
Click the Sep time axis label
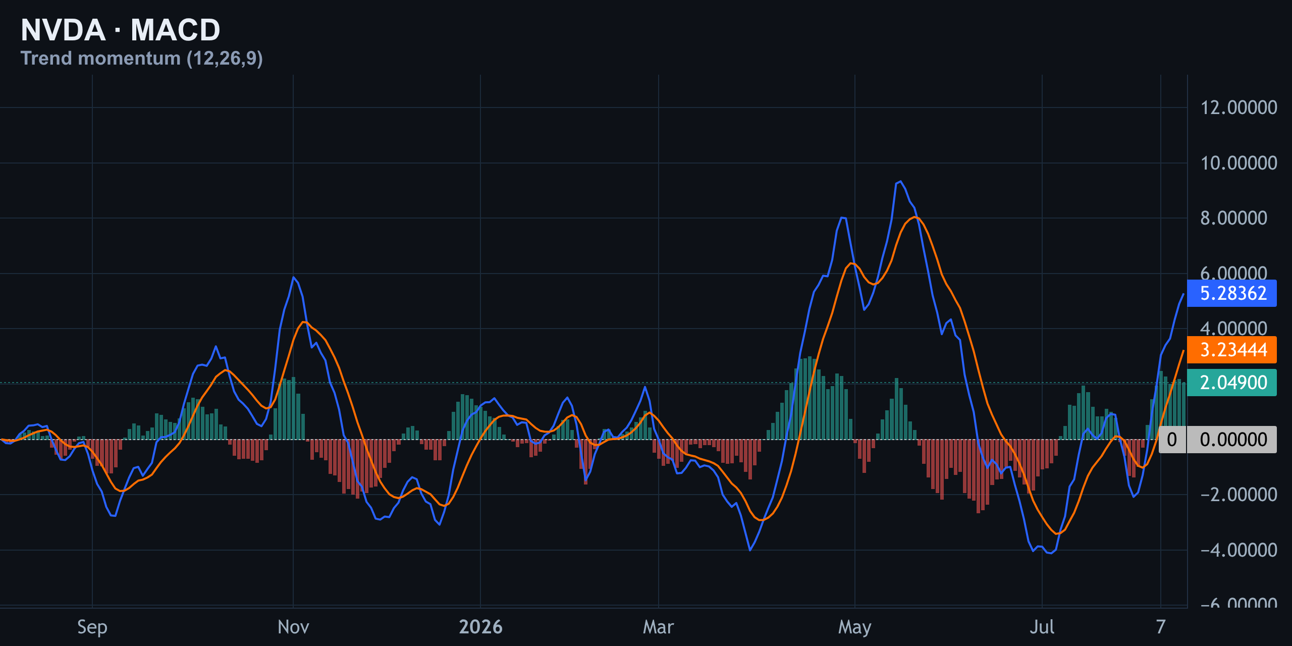pyautogui.click(x=92, y=627)
